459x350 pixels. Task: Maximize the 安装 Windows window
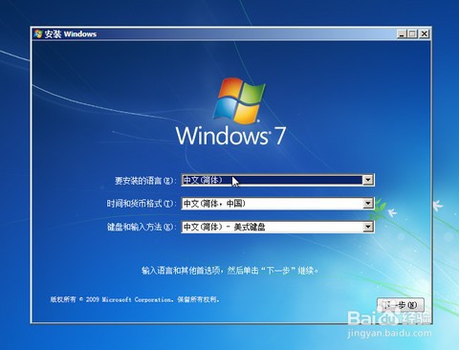coord(412,33)
